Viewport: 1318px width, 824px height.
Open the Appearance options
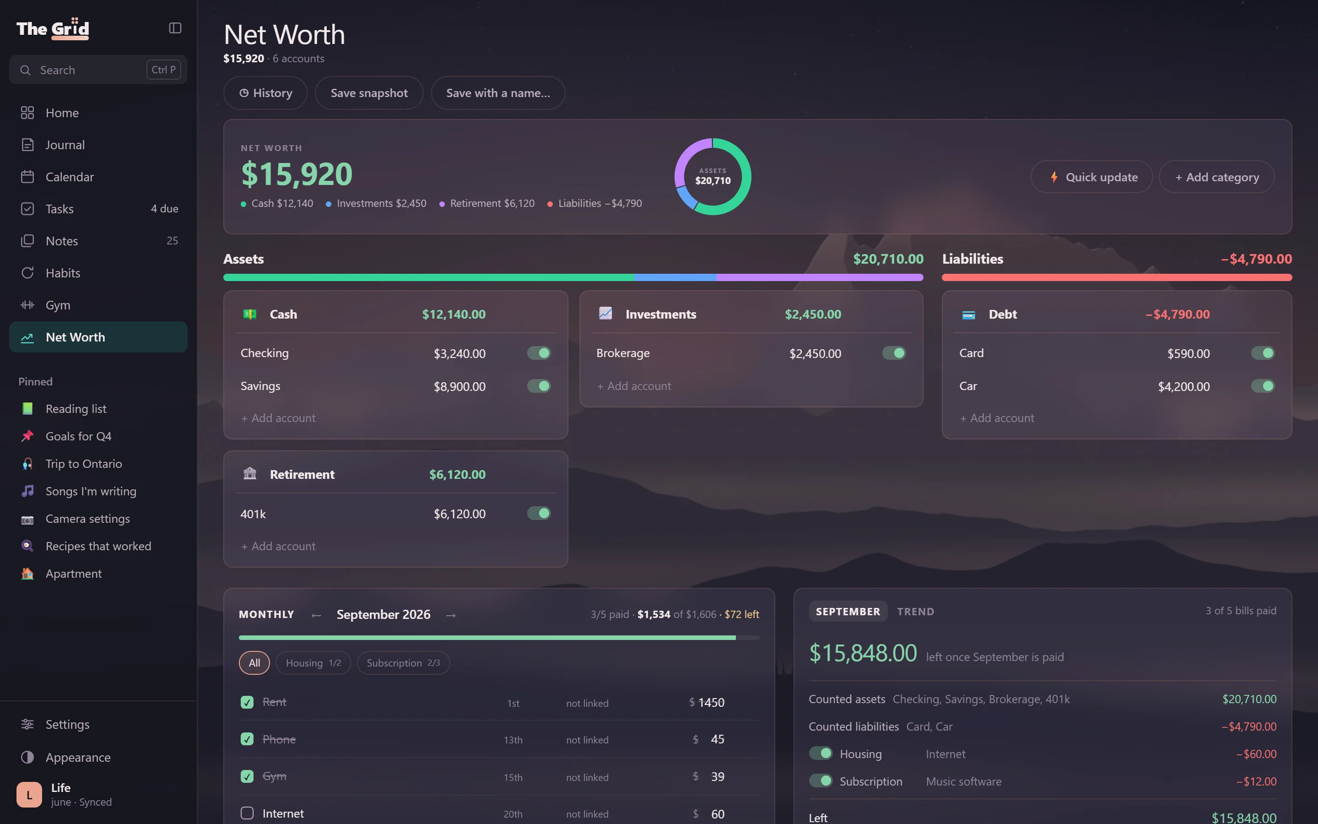click(98, 758)
